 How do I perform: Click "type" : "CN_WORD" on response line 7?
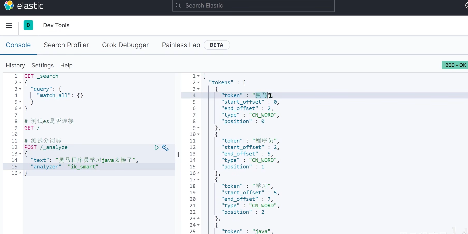tap(250, 115)
